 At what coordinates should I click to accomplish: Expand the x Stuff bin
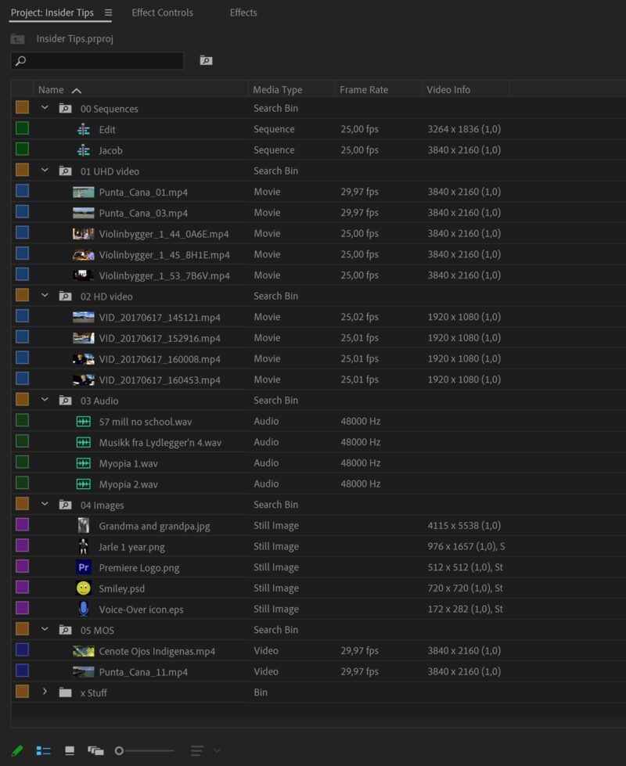click(x=45, y=692)
